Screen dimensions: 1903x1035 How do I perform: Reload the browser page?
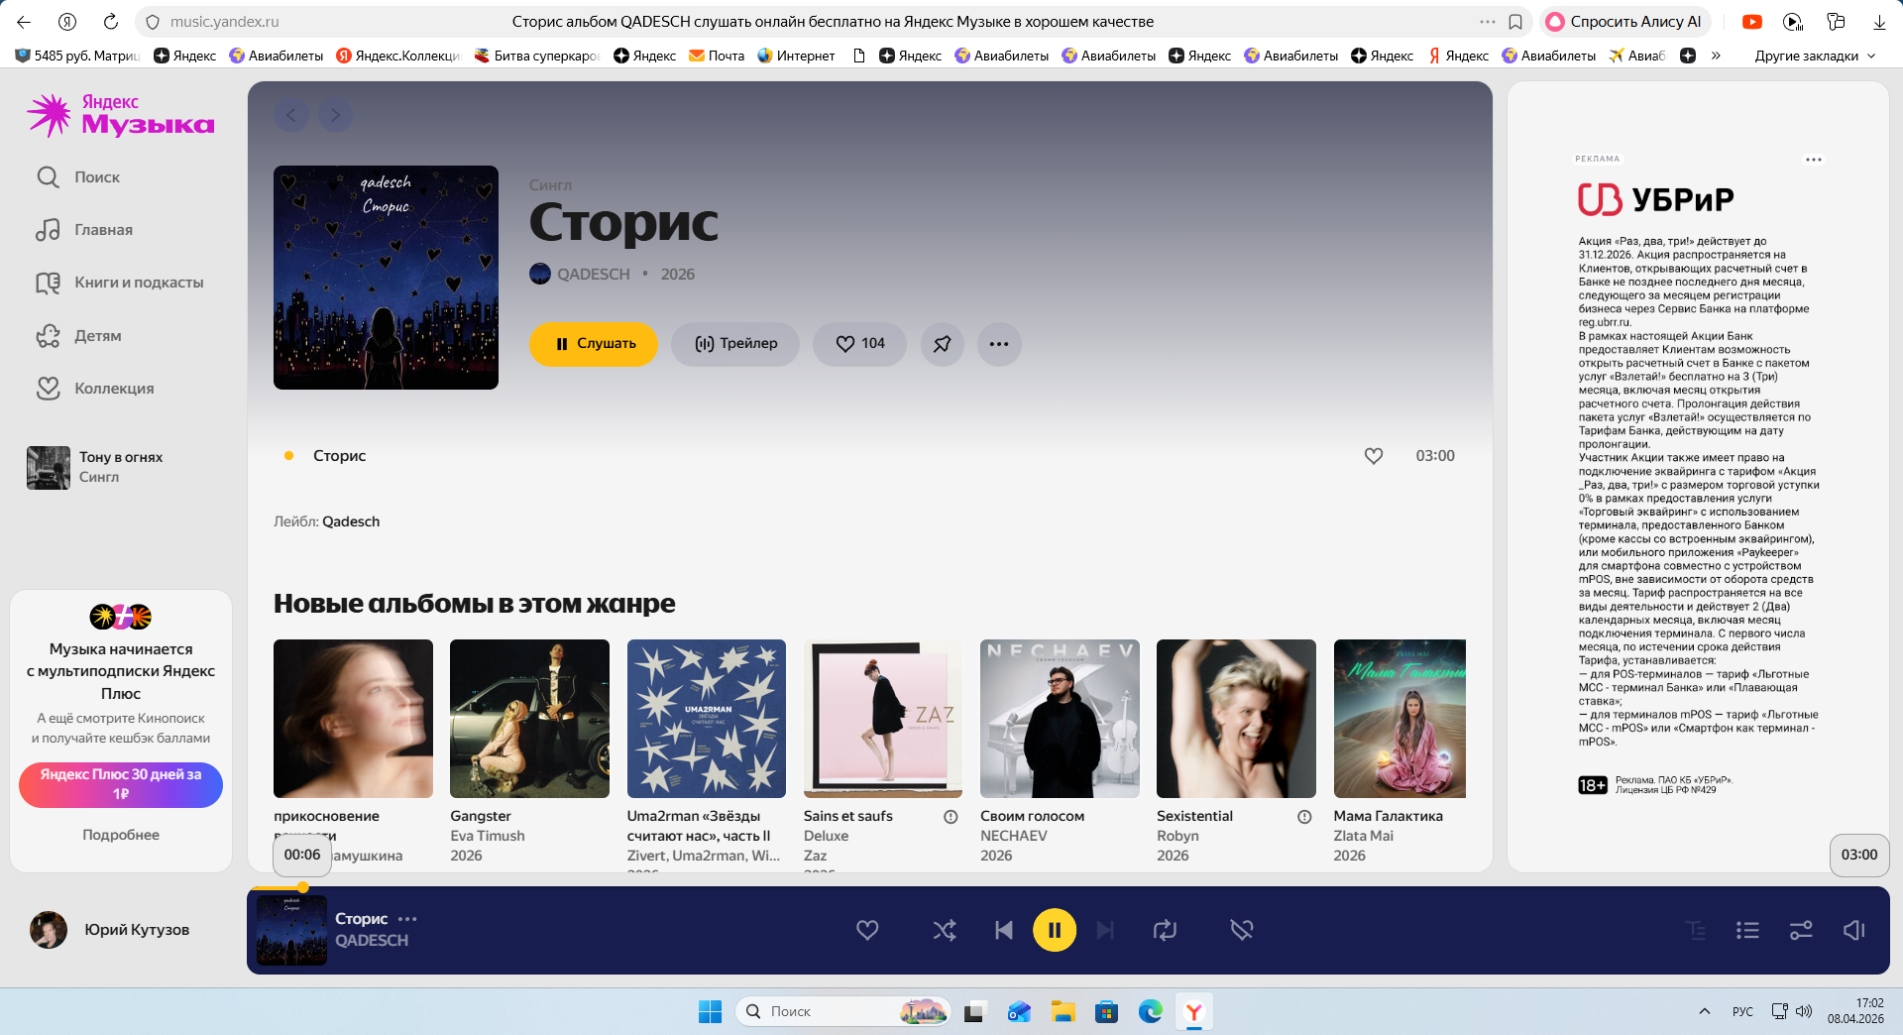[111, 22]
